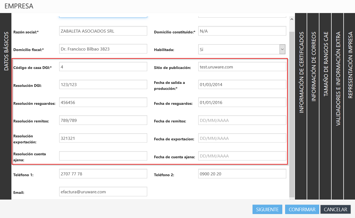This screenshot has height=218, width=355.
Task: Focus the Email input field
Action: coord(103,192)
